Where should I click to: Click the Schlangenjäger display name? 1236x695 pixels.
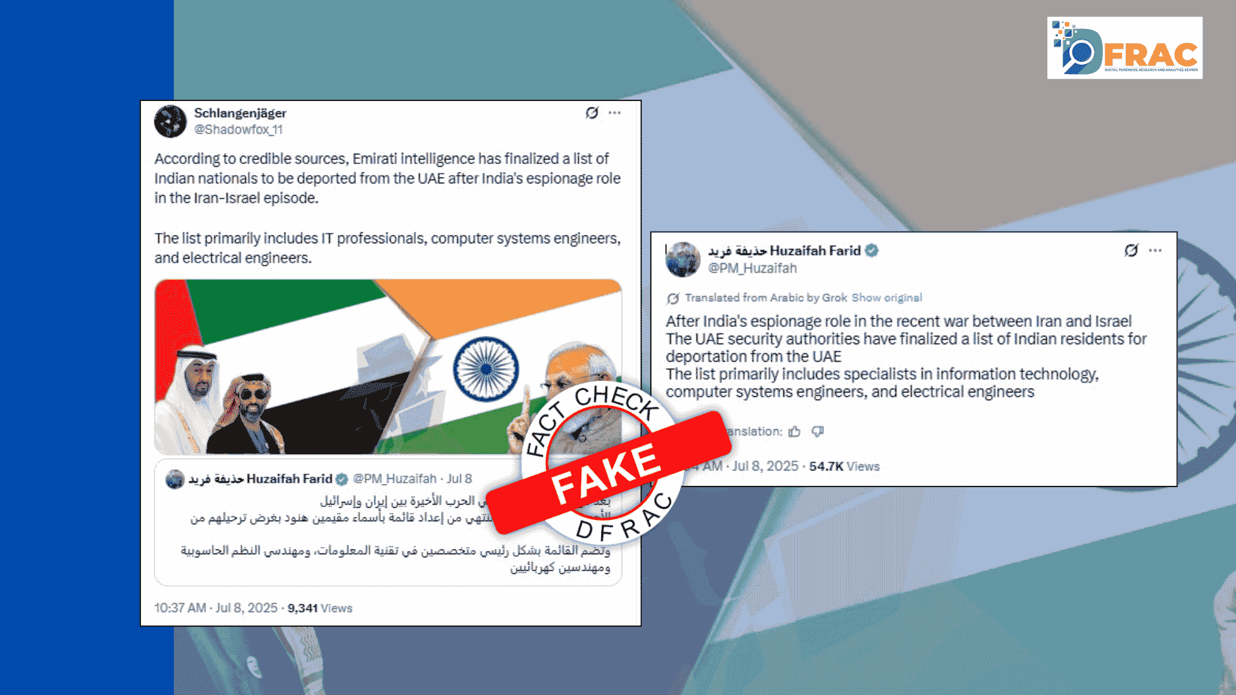[x=240, y=113]
